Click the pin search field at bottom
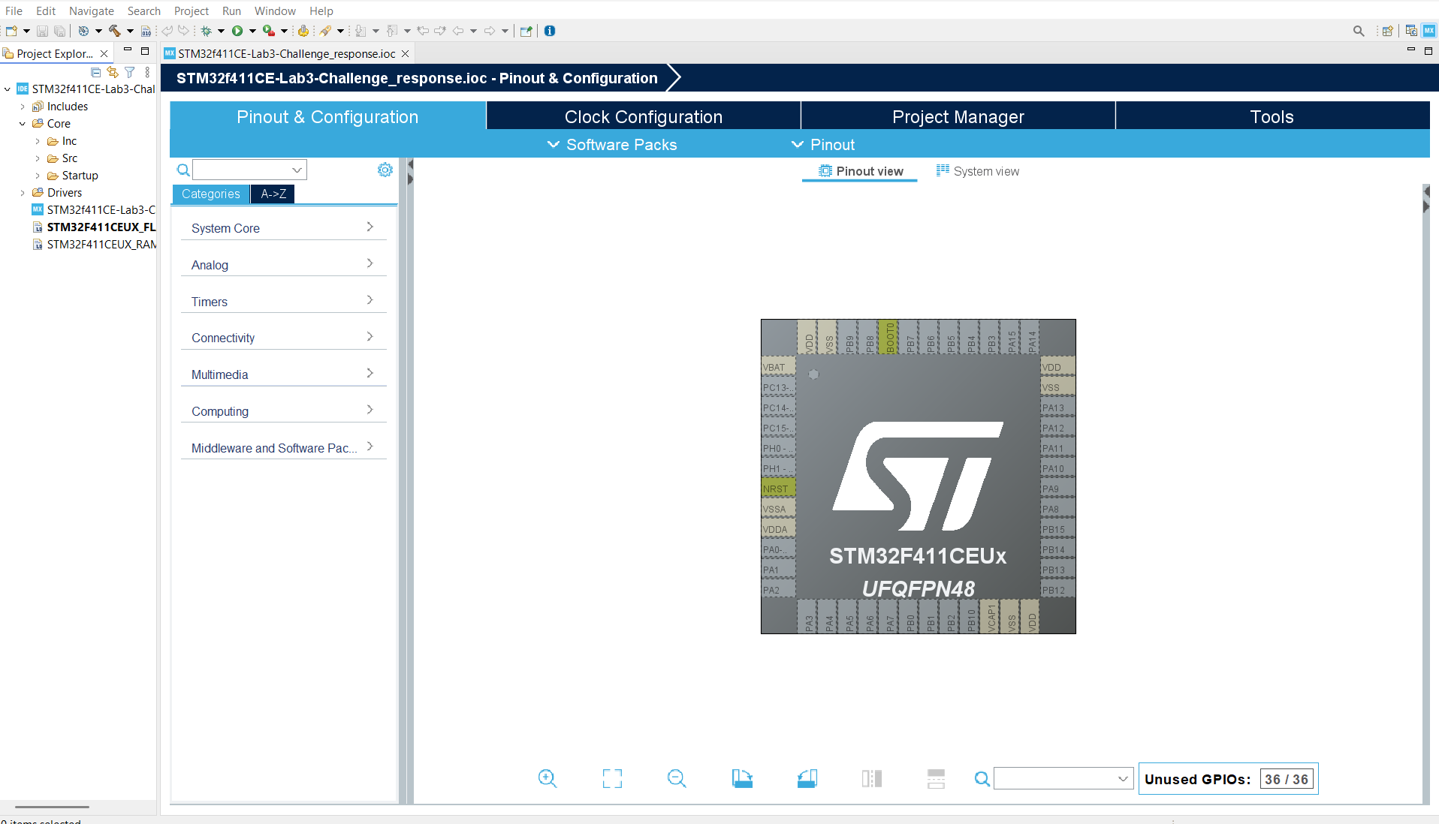The image size is (1439, 824). click(x=1055, y=779)
